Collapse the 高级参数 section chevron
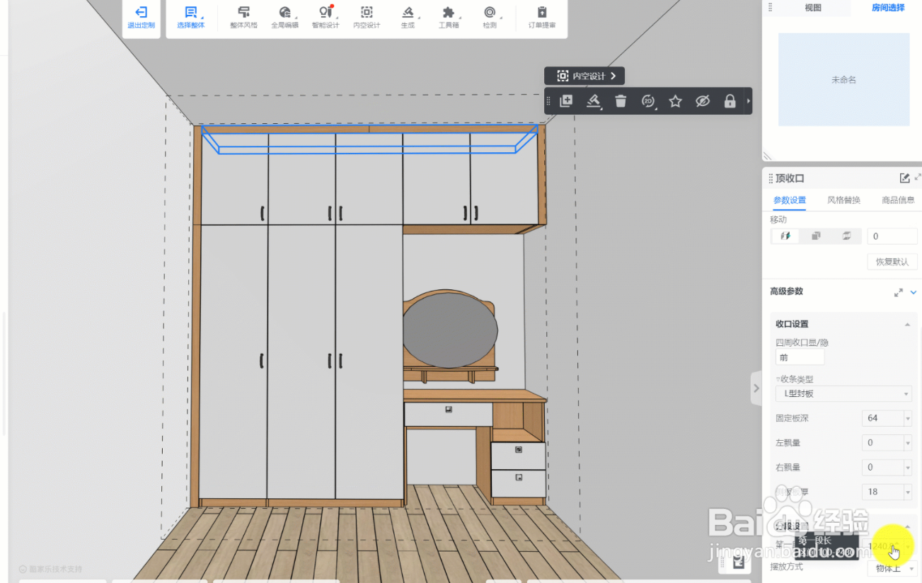922x583 pixels. click(x=914, y=292)
